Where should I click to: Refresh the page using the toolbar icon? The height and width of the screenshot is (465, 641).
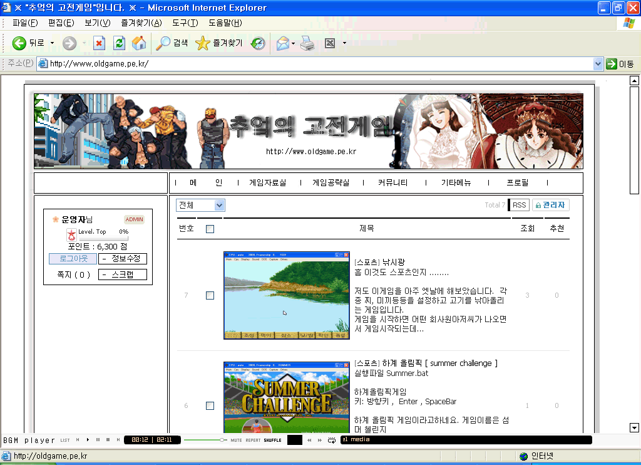click(x=119, y=43)
